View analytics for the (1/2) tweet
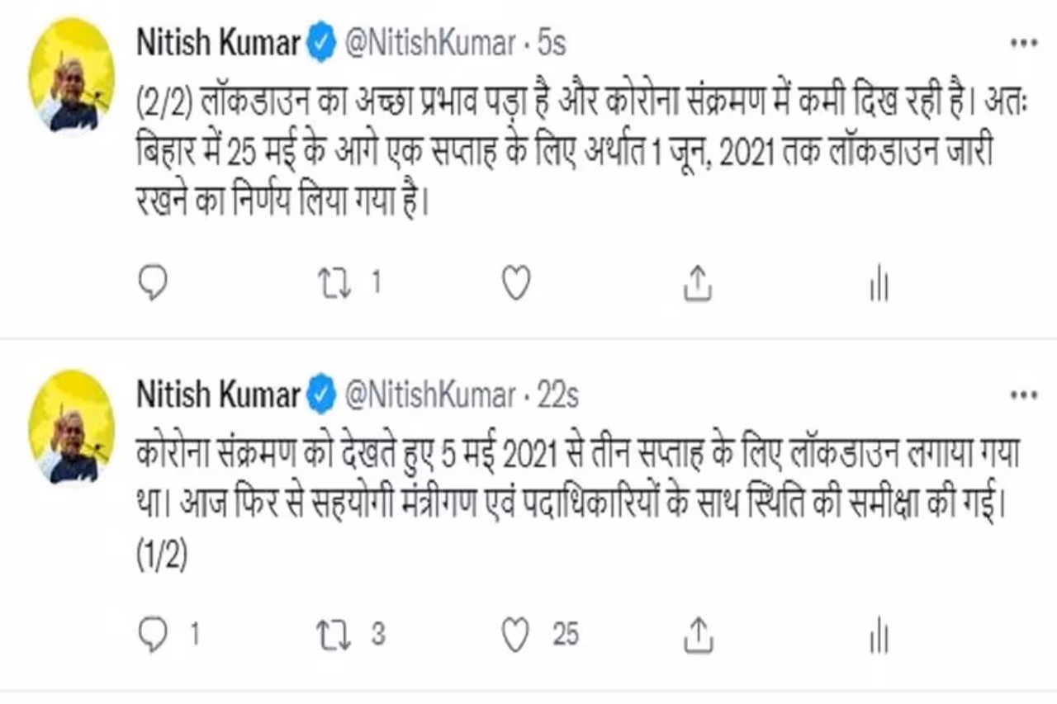The width and height of the screenshot is (1057, 704). (x=879, y=635)
